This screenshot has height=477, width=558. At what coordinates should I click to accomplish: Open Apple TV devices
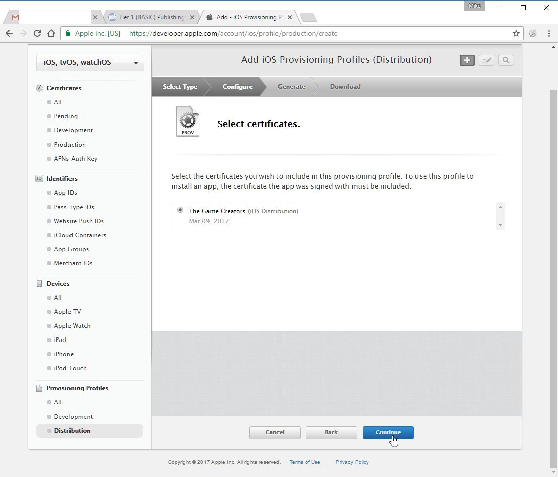67,312
